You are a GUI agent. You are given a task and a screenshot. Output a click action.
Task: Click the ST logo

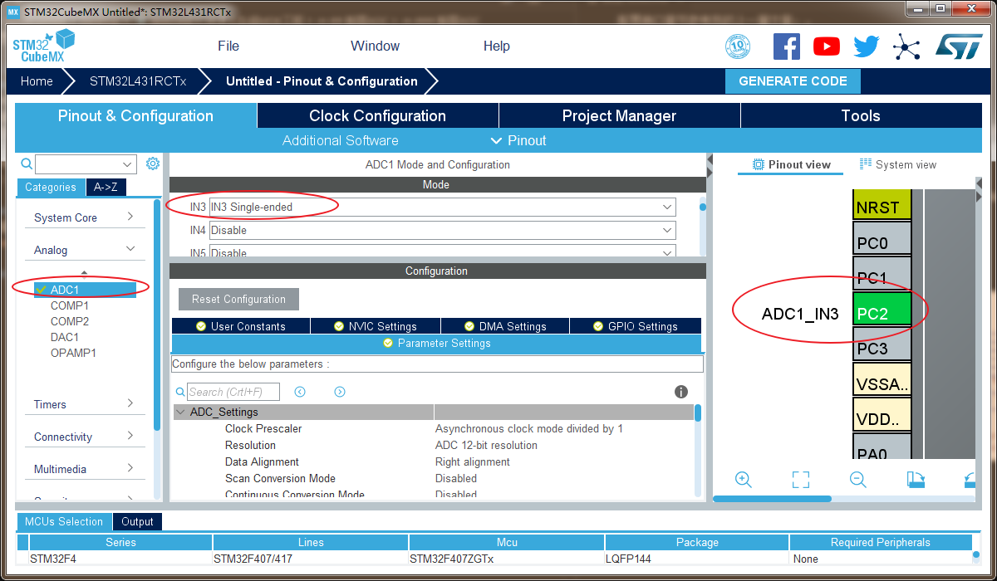coord(959,46)
